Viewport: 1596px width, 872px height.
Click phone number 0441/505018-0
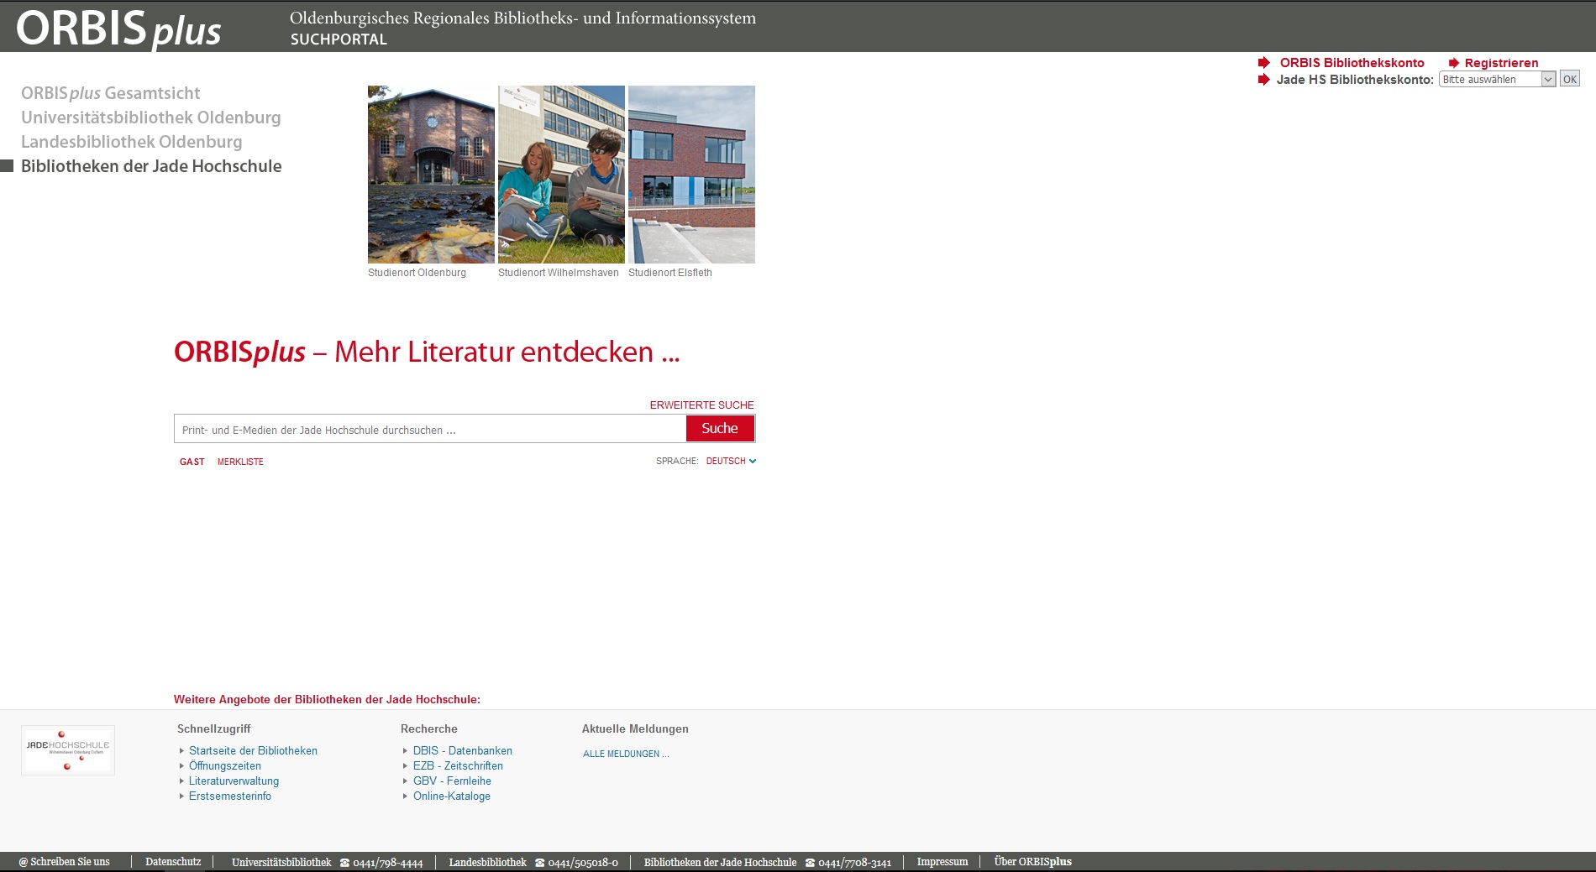583,863
